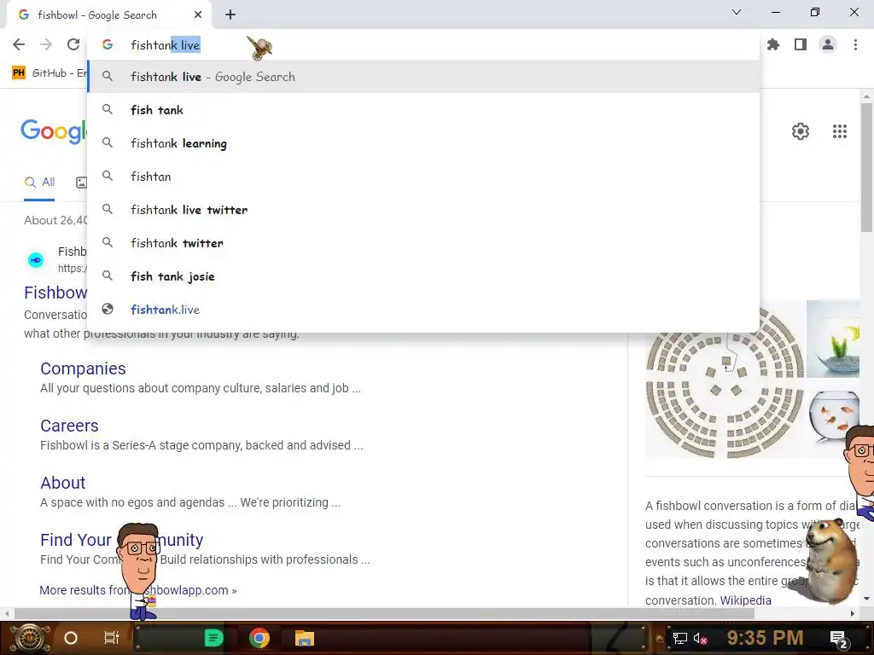874x655 pixels.
Task: Close the fishbowl - Google Search tab
Action: [198, 15]
